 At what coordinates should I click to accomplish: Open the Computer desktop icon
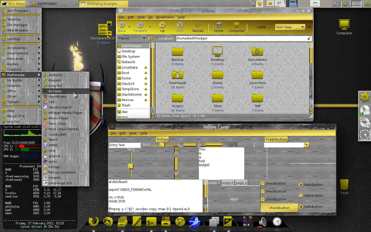pyautogui.click(x=344, y=25)
